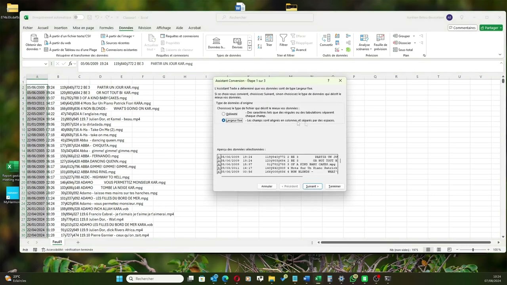Click À partir d'un fichier texte/CSV

[67, 36]
